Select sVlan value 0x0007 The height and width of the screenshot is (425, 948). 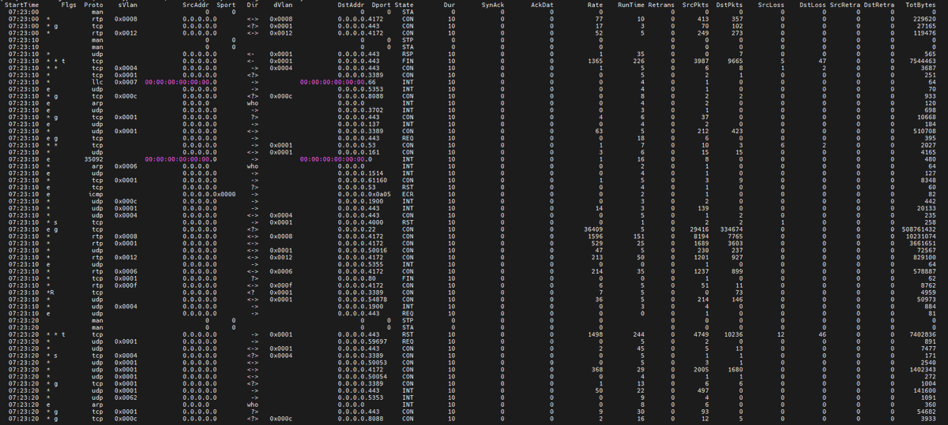coord(126,81)
